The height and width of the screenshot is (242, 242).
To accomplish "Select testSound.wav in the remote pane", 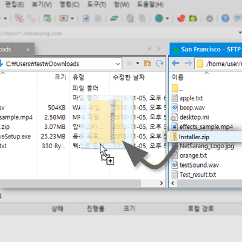I will [195, 165].
